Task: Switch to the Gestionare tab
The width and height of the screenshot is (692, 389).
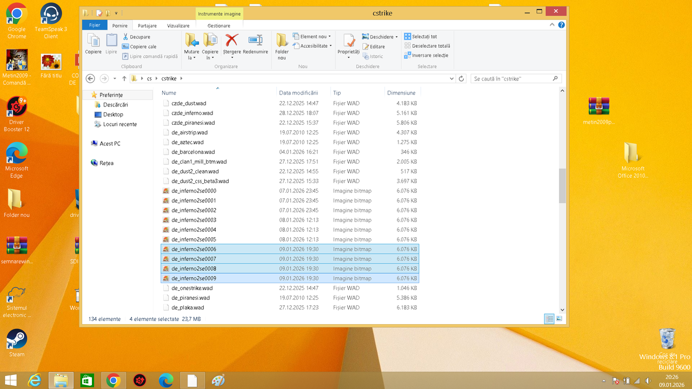Action: pos(219,25)
